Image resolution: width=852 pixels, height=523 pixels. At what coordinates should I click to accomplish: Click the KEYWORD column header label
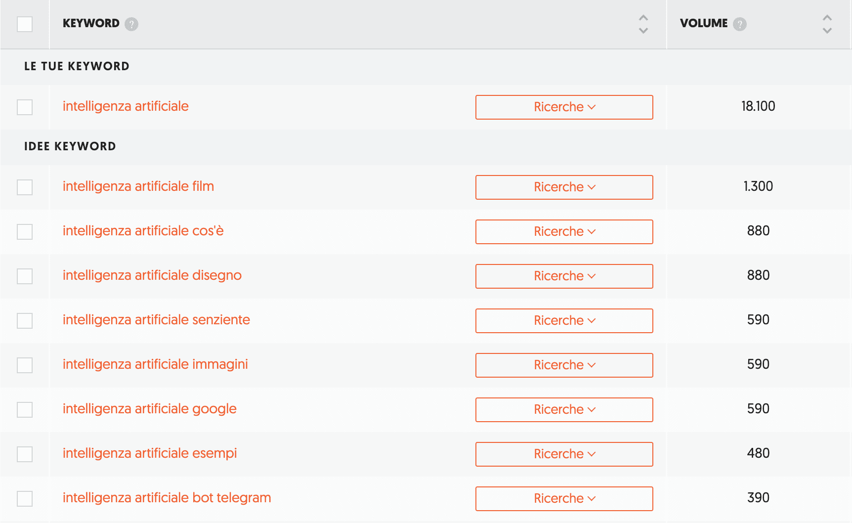91,23
